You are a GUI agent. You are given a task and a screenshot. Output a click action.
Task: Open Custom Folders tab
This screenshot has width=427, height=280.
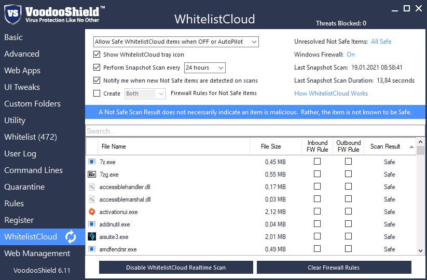coord(32,104)
